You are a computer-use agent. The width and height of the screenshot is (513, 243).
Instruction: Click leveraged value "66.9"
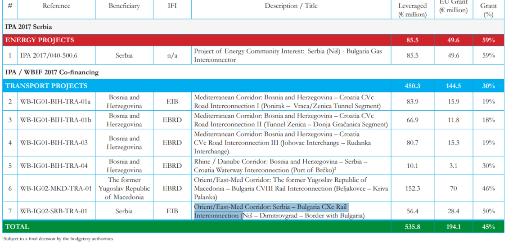(413, 120)
